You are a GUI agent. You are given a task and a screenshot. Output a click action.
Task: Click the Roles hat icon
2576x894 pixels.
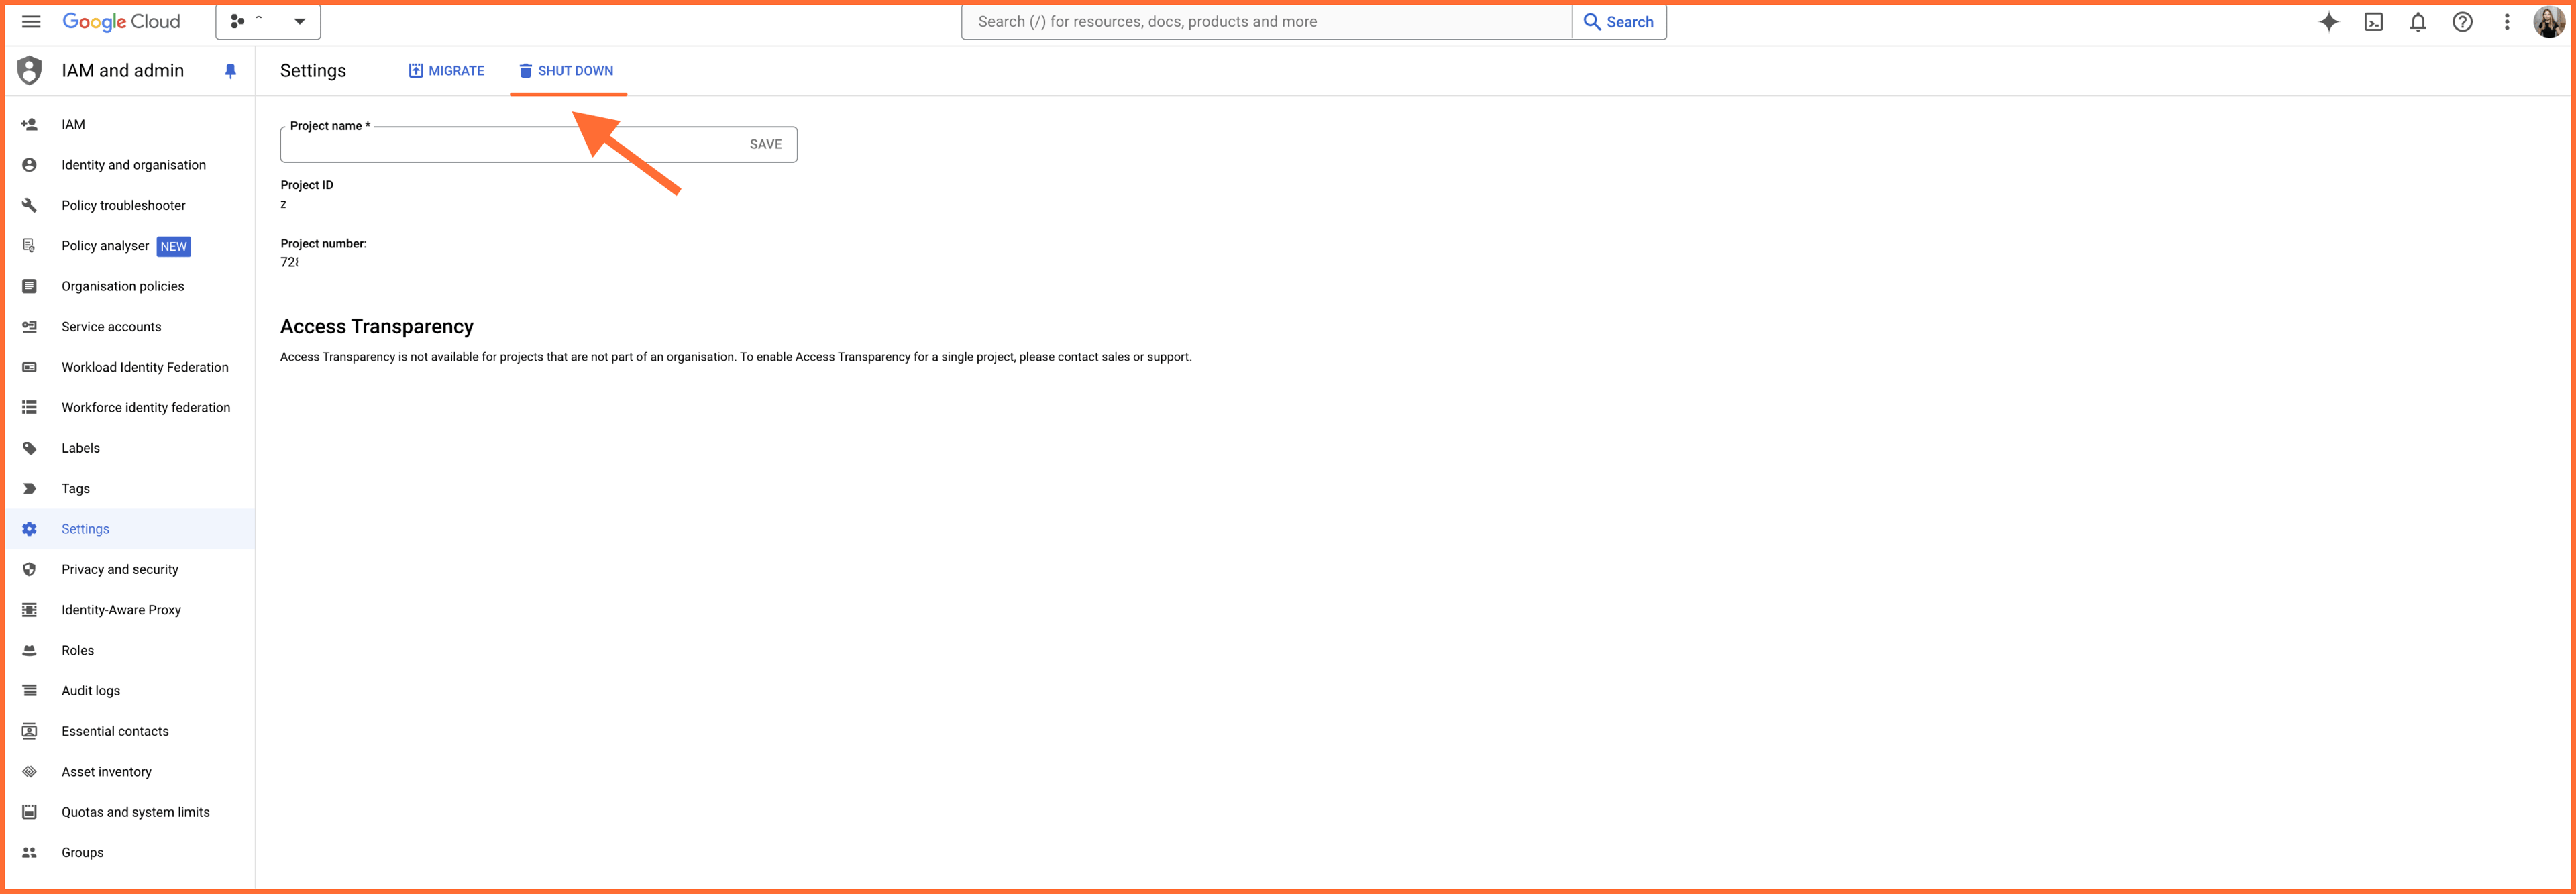(x=30, y=650)
